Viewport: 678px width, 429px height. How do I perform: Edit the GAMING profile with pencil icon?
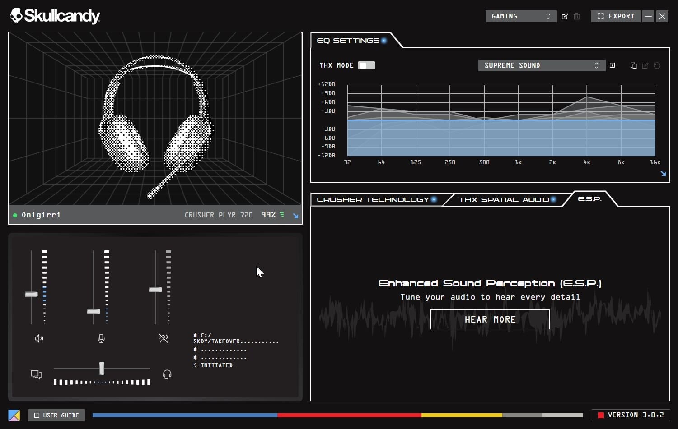point(565,16)
